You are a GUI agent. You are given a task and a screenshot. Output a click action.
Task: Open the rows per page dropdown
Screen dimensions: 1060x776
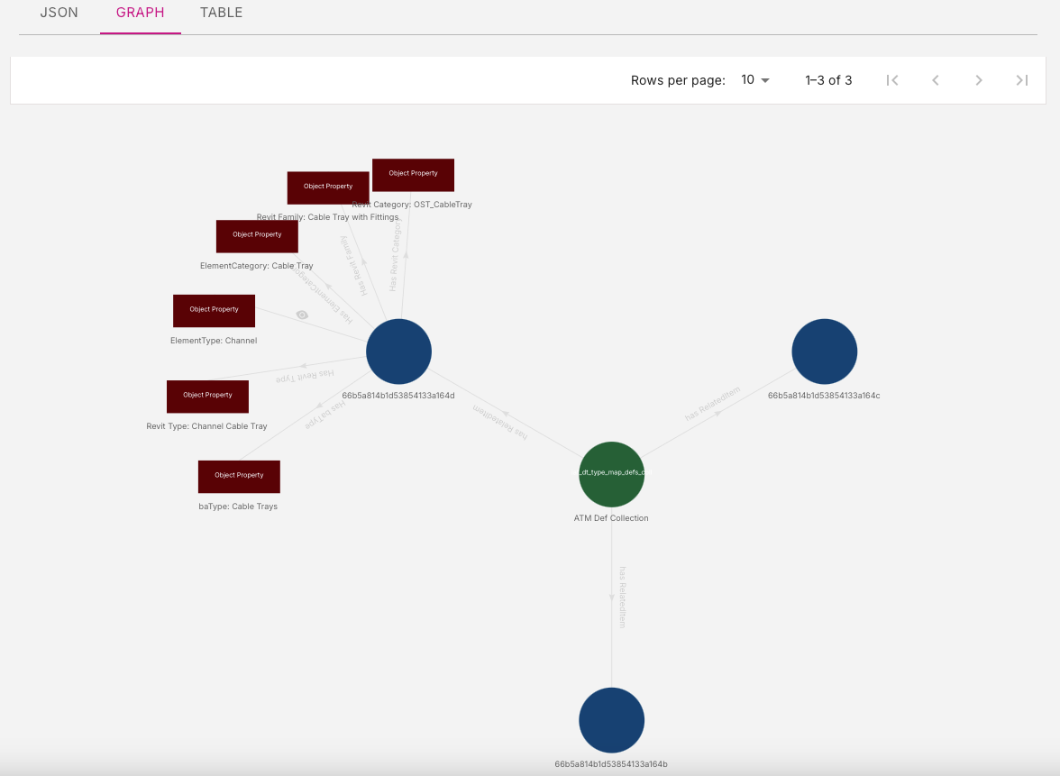point(755,80)
